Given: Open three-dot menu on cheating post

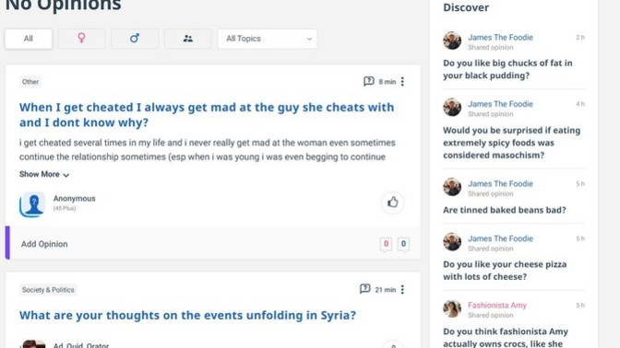Looking at the screenshot, I should click(402, 81).
